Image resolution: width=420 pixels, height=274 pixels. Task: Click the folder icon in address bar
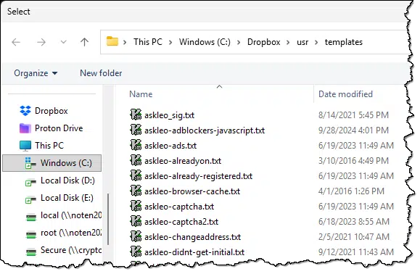[x=112, y=41]
